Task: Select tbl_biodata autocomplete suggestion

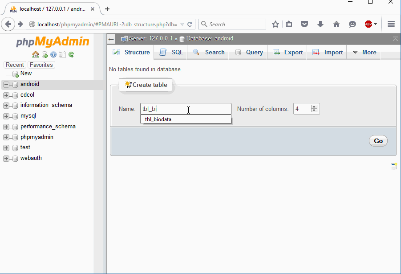Action: [x=186, y=119]
